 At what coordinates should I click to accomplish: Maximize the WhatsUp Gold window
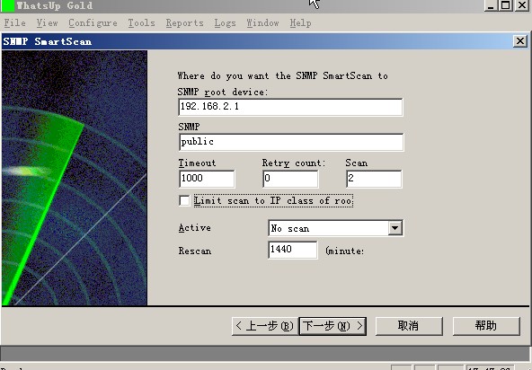click(506, 5)
